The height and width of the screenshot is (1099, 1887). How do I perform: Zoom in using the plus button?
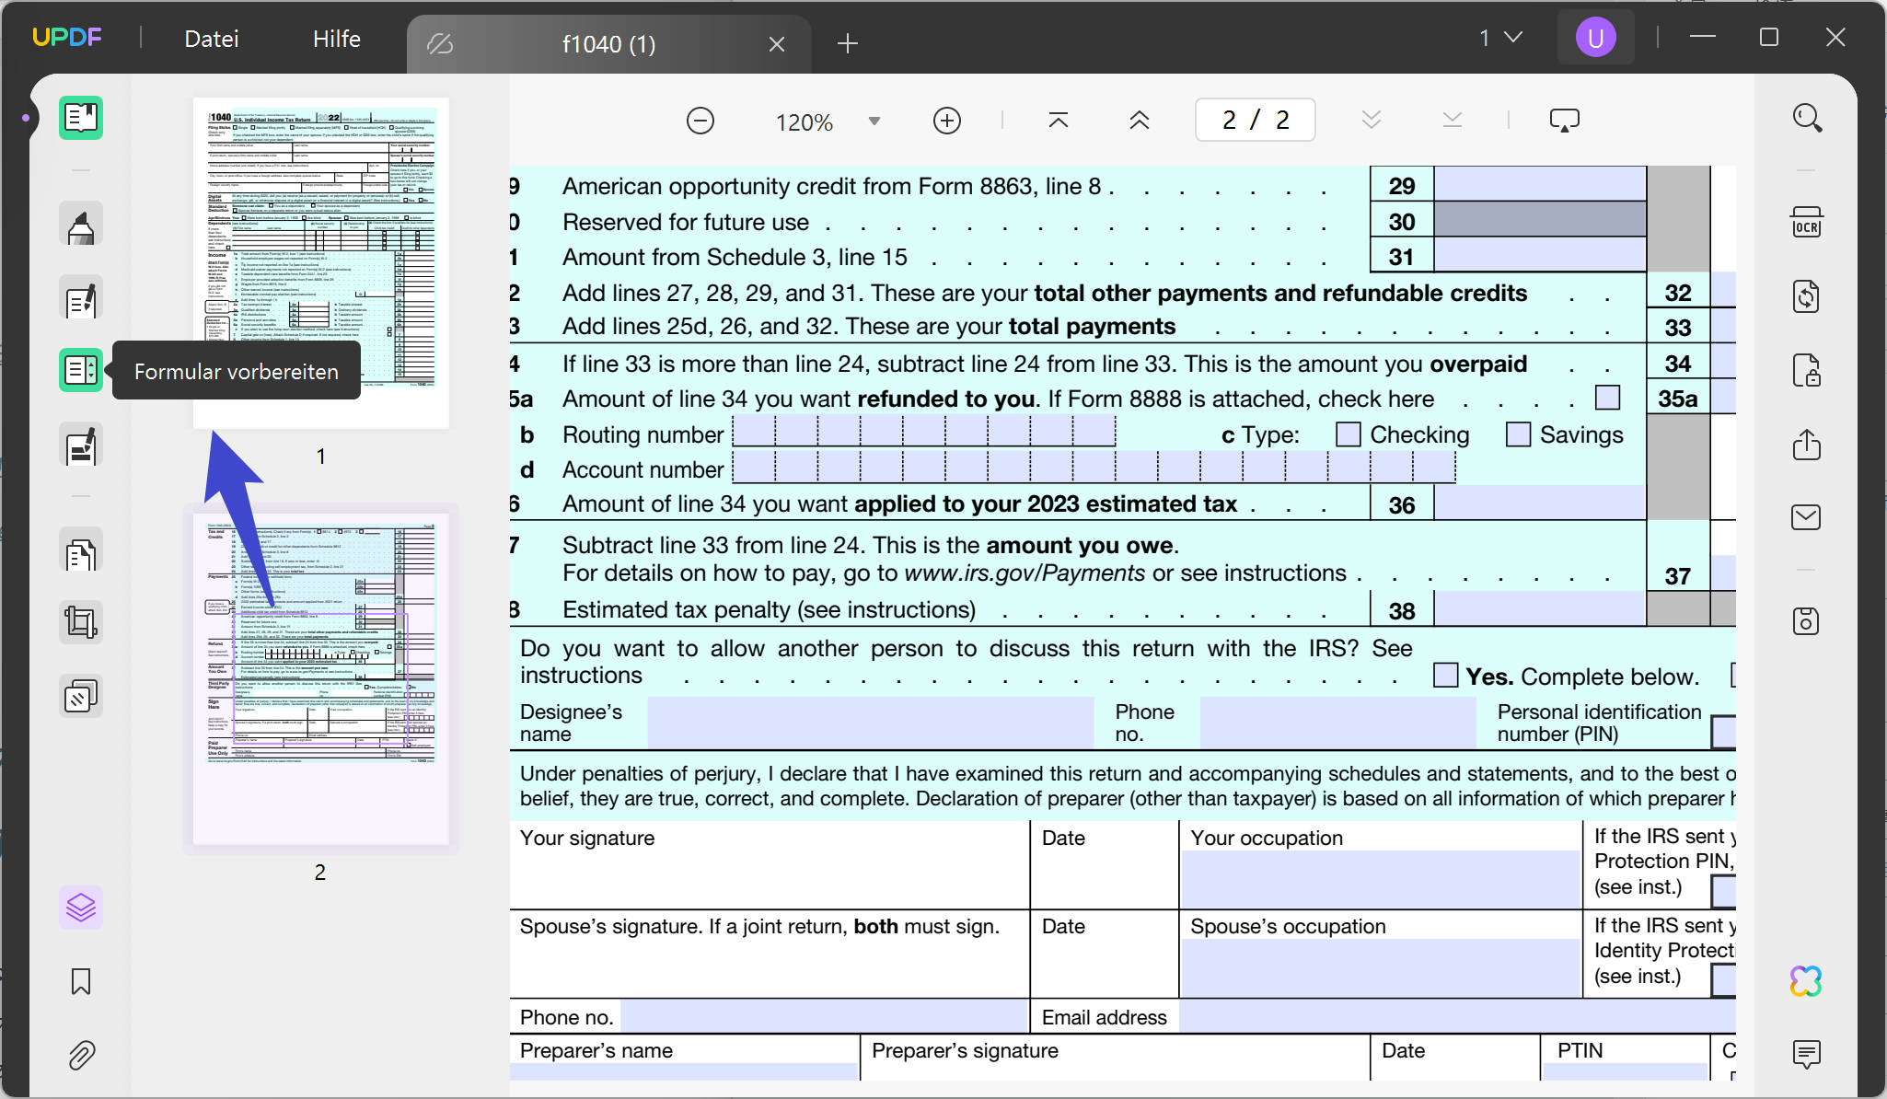(946, 120)
